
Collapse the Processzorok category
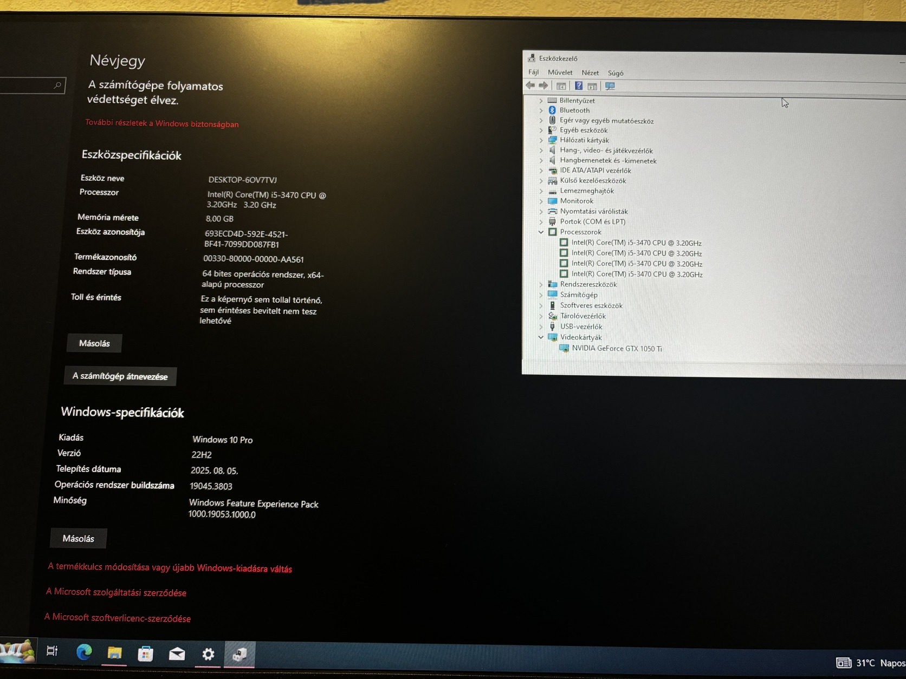coord(541,232)
